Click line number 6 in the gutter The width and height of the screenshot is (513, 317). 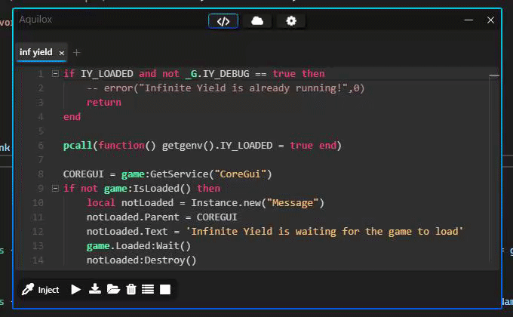41,146
